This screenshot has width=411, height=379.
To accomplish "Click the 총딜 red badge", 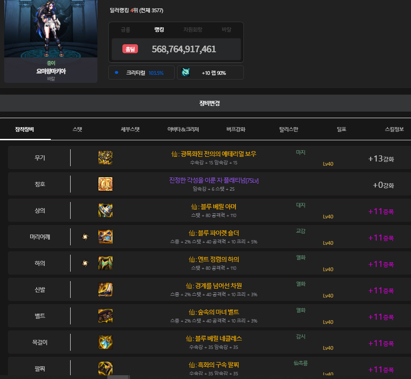I will pos(130,49).
